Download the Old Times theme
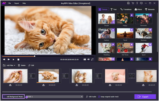159x101 pixels. coord(132,44)
